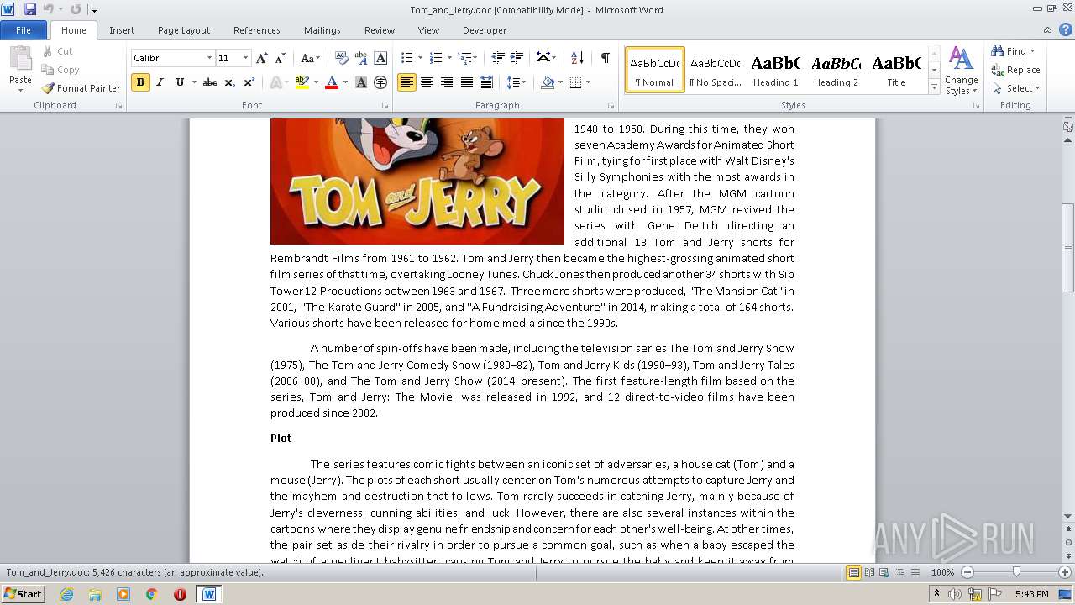1075x605 pixels.
Task: Open line and paragraph spacing options
Action: coord(517,82)
